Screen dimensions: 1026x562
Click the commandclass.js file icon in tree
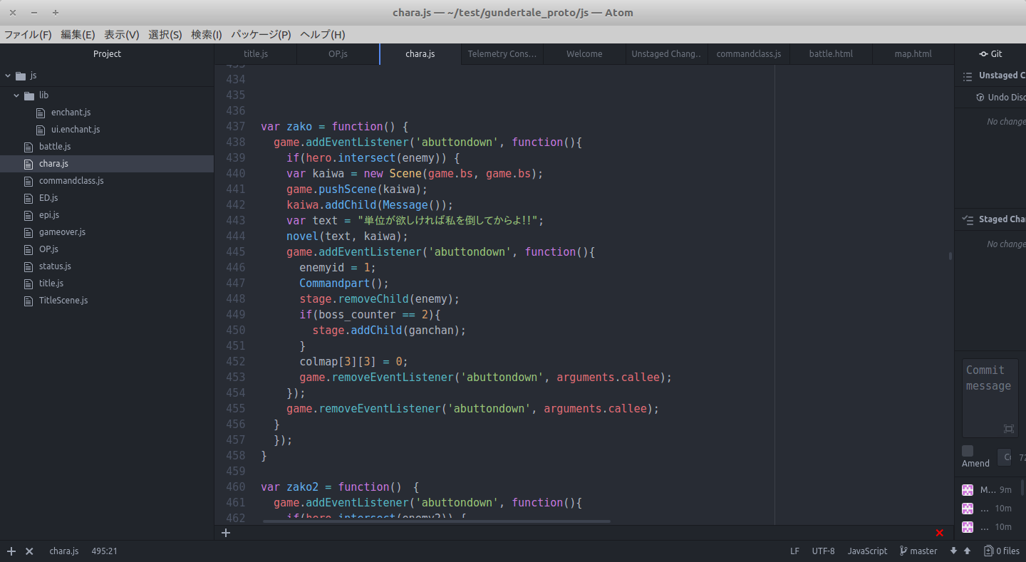(28, 181)
